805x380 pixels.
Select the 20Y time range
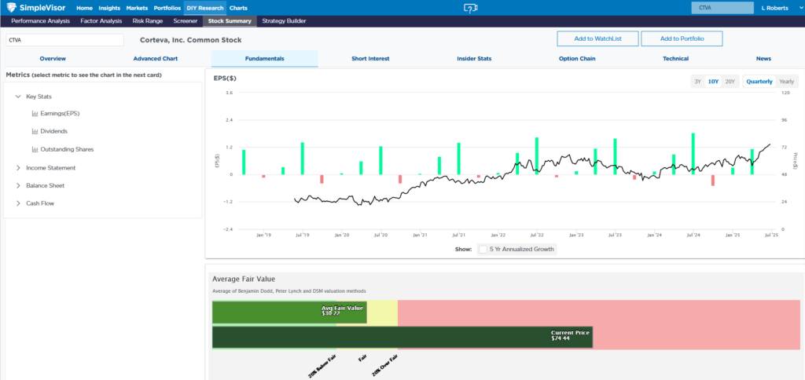point(730,82)
